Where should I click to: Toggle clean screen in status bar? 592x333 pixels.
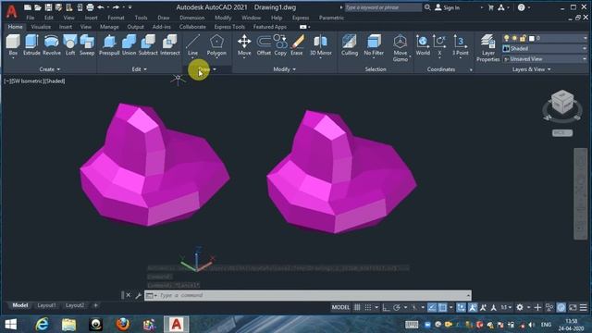[573, 307]
